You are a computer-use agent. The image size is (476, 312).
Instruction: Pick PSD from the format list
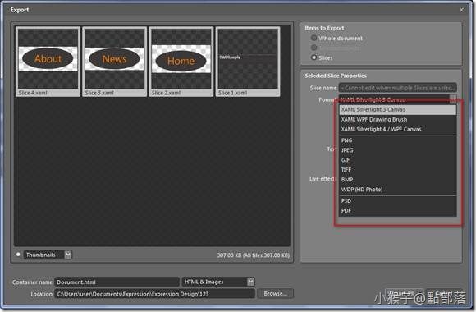(x=398, y=200)
